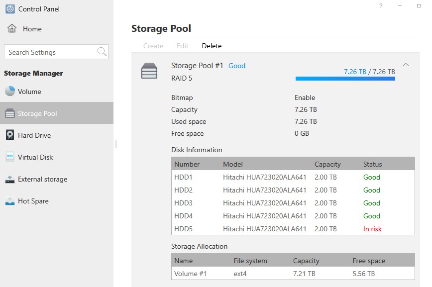Click the Control Panel gear icon
The width and height of the screenshot is (432, 287).
pos(10,9)
